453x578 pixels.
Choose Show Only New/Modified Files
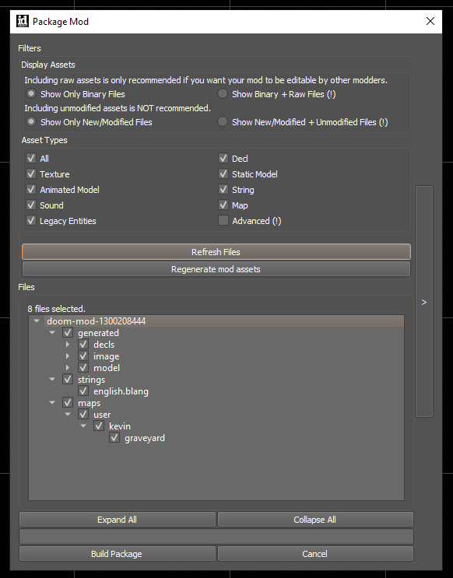(x=31, y=121)
